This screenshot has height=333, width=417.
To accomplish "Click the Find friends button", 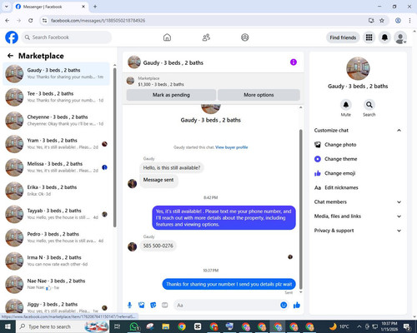I will pyautogui.click(x=343, y=37).
